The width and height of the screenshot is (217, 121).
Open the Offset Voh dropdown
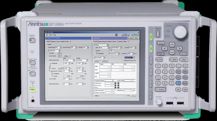point(85,47)
